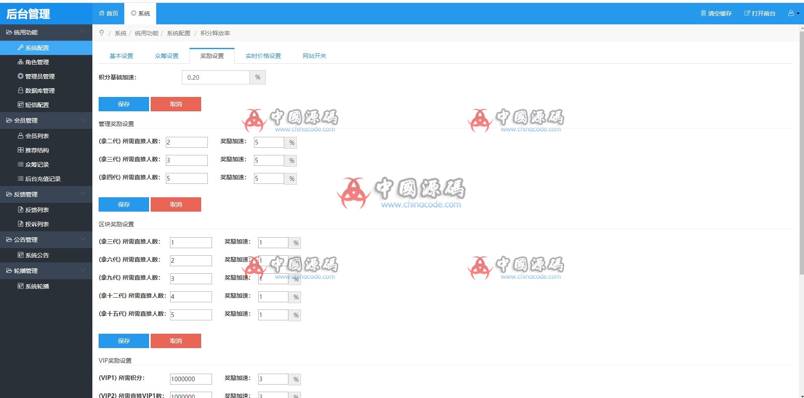Click the breadcrumb location pin icon
Viewport: 804px width, 398px height.
102,33
